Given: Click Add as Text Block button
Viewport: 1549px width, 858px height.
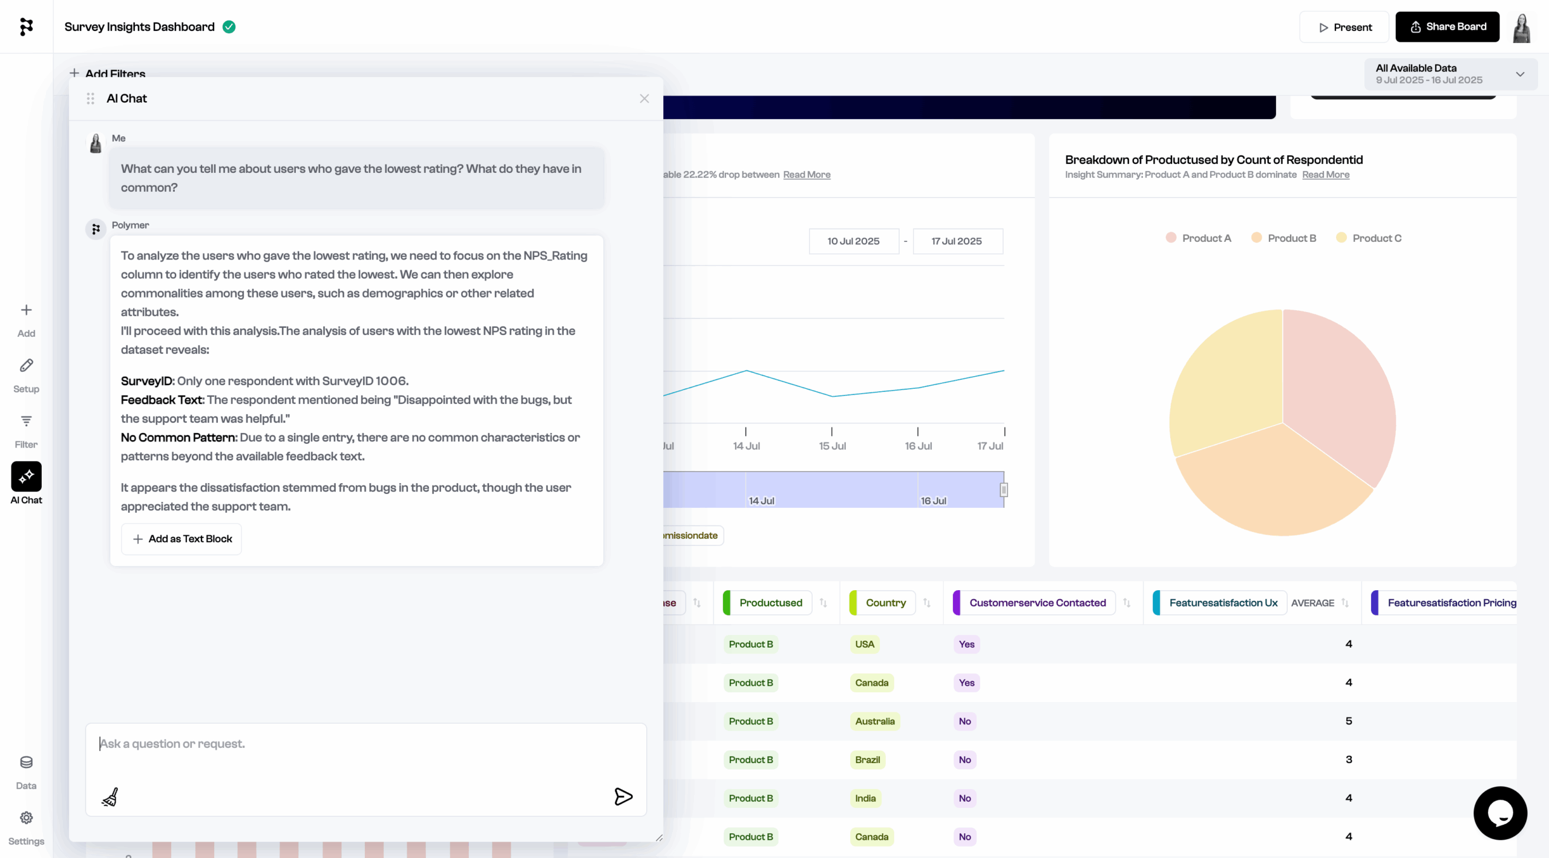Looking at the screenshot, I should (182, 539).
